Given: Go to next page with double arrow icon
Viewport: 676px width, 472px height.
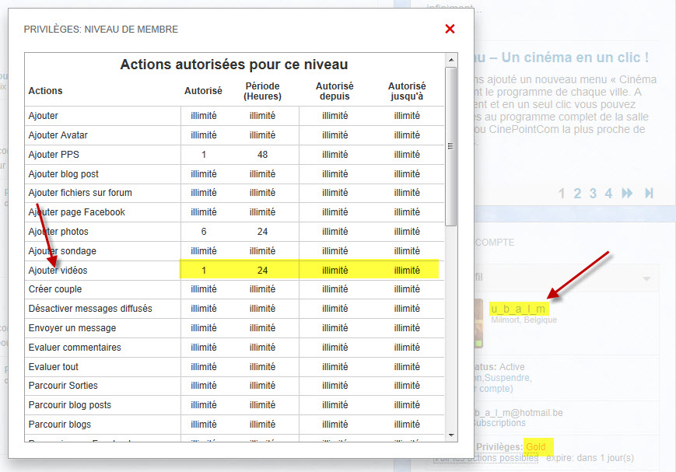Looking at the screenshot, I should (x=628, y=194).
